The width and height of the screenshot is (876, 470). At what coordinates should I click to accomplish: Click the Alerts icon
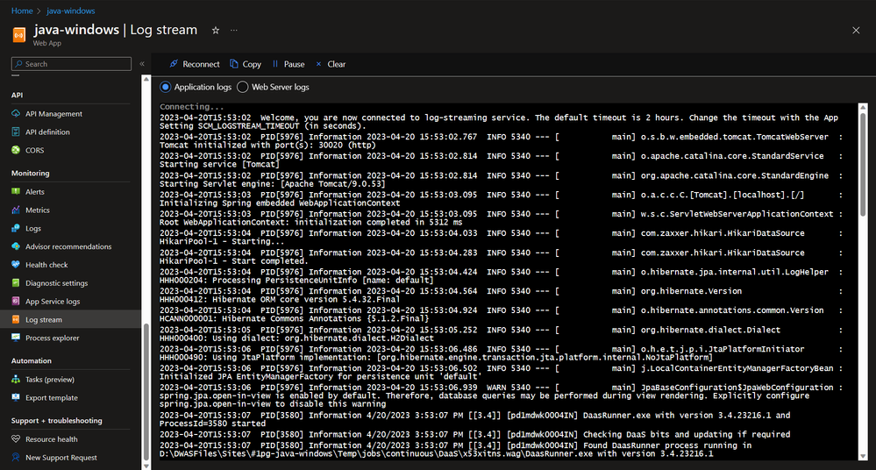tap(16, 192)
